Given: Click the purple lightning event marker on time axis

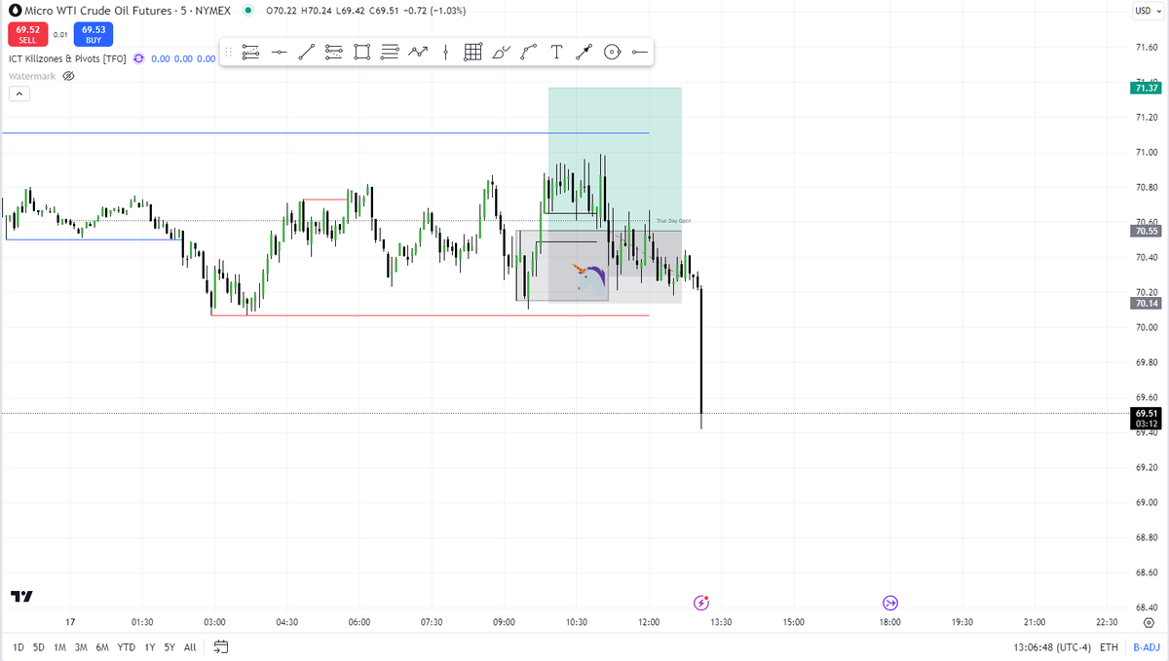Looking at the screenshot, I should [x=700, y=603].
